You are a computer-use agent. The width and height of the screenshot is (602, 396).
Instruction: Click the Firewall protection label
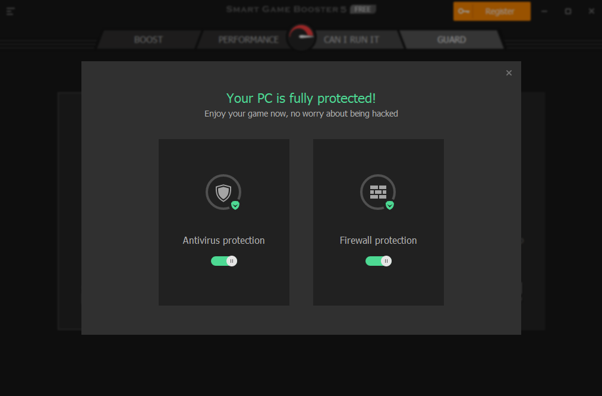tap(378, 240)
